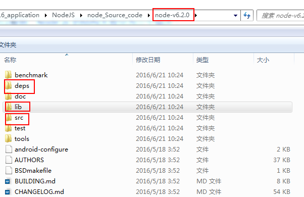Select the AUTHORS file name

[29, 160]
